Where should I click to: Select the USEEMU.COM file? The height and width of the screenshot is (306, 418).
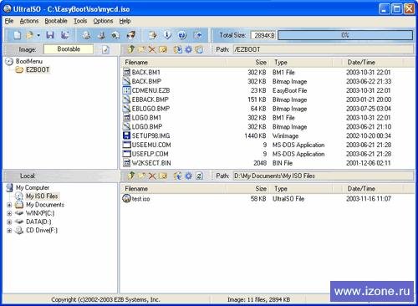151,145
